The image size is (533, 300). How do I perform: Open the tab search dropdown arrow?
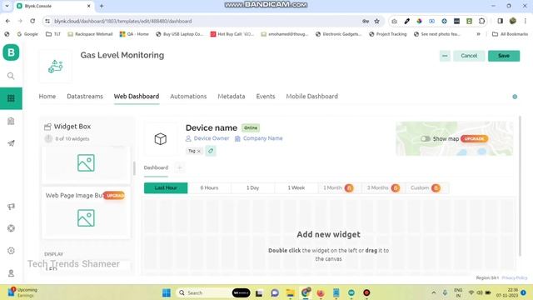tap(7, 6)
